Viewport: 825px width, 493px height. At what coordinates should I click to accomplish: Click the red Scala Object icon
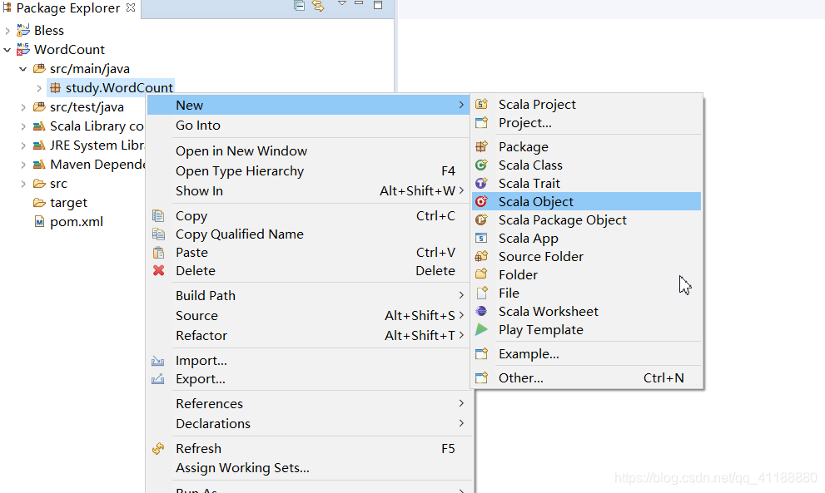coord(481,201)
